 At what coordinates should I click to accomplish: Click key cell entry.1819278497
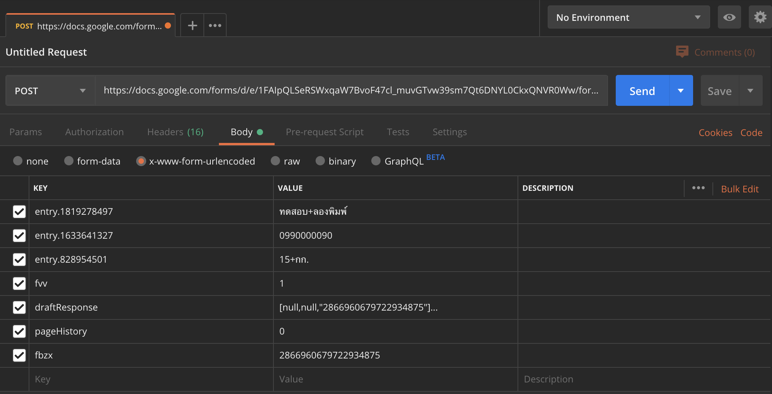pos(151,212)
